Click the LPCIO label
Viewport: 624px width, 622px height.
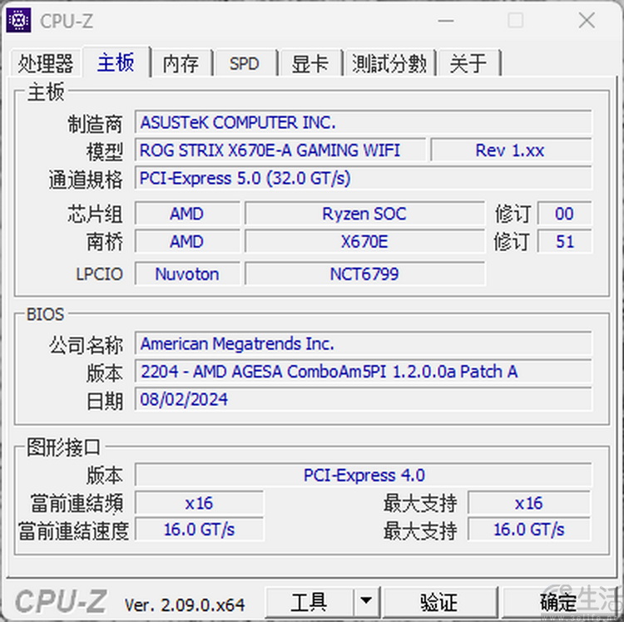coord(99,274)
